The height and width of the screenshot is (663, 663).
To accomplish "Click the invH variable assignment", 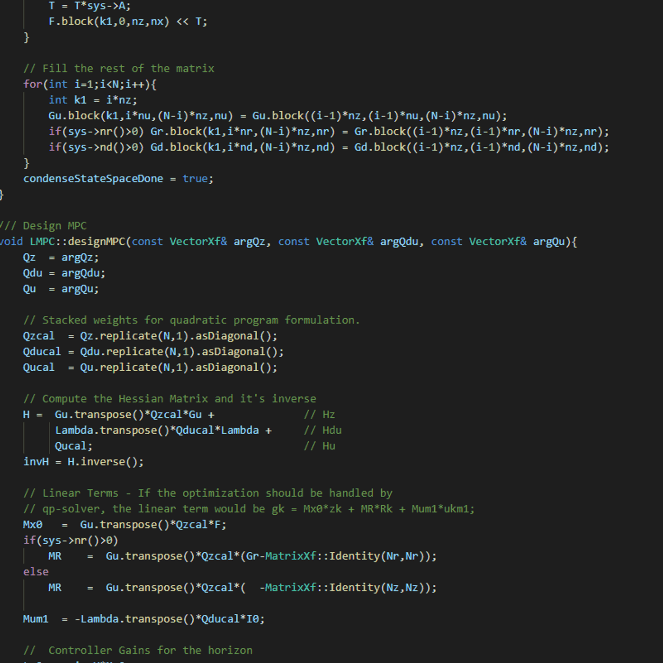I will (36, 461).
